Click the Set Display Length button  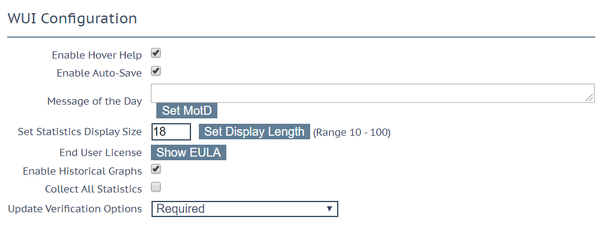[254, 132]
